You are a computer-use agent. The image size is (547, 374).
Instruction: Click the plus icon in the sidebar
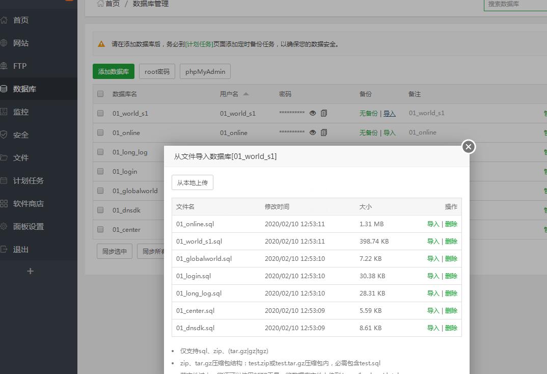tap(30, 271)
